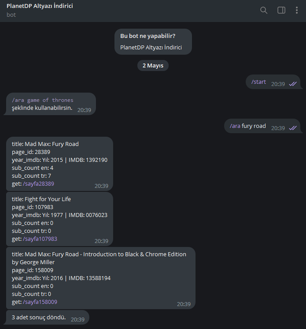Select the Mad Max: Fury Road result bubble
306x329 pixels.
point(60,164)
